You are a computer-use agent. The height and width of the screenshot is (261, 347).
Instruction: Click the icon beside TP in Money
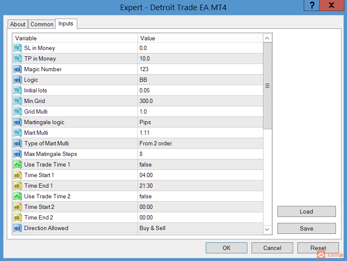pyautogui.click(x=17, y=58)
